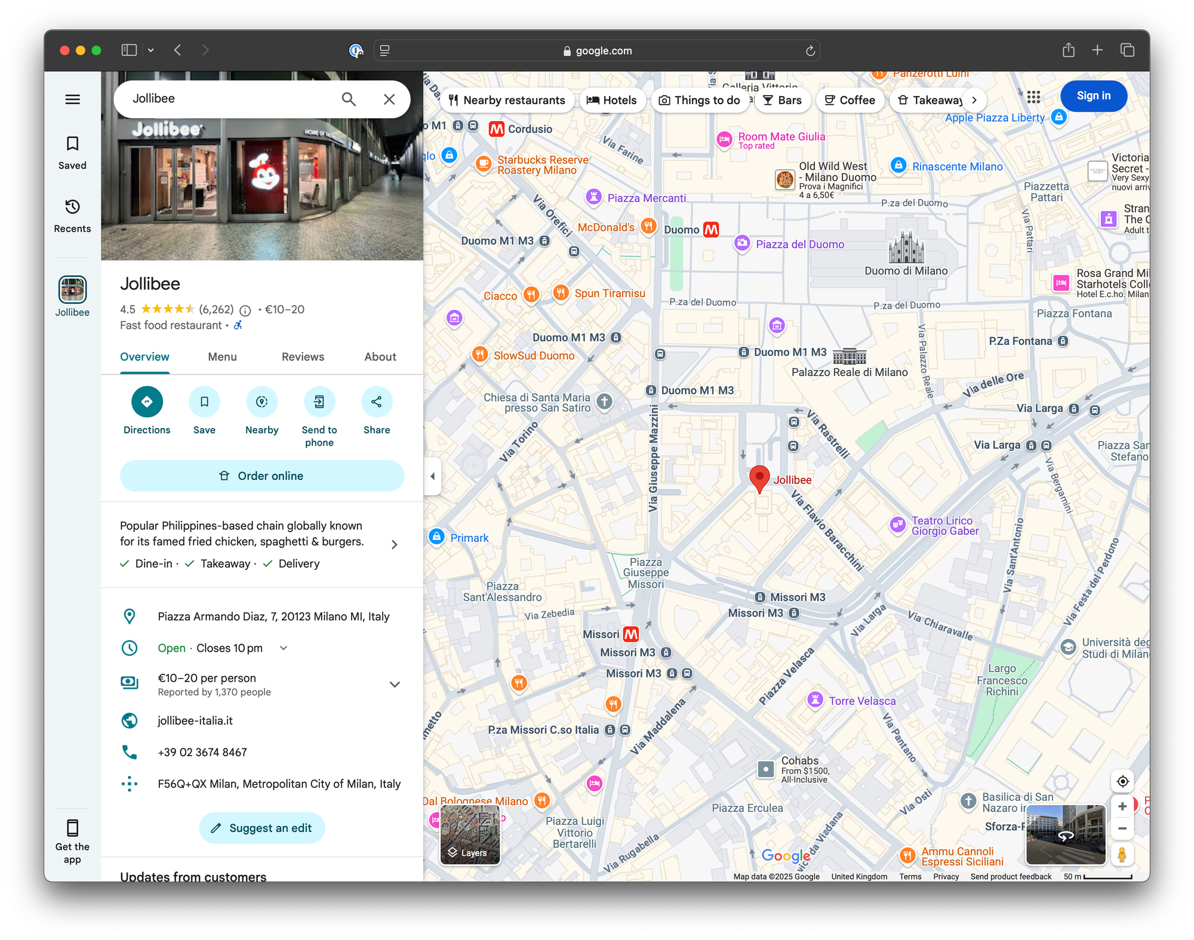This screenshot has width=1194, height=940.
Task: Show your current location on the map
Action: (1122, 781)
